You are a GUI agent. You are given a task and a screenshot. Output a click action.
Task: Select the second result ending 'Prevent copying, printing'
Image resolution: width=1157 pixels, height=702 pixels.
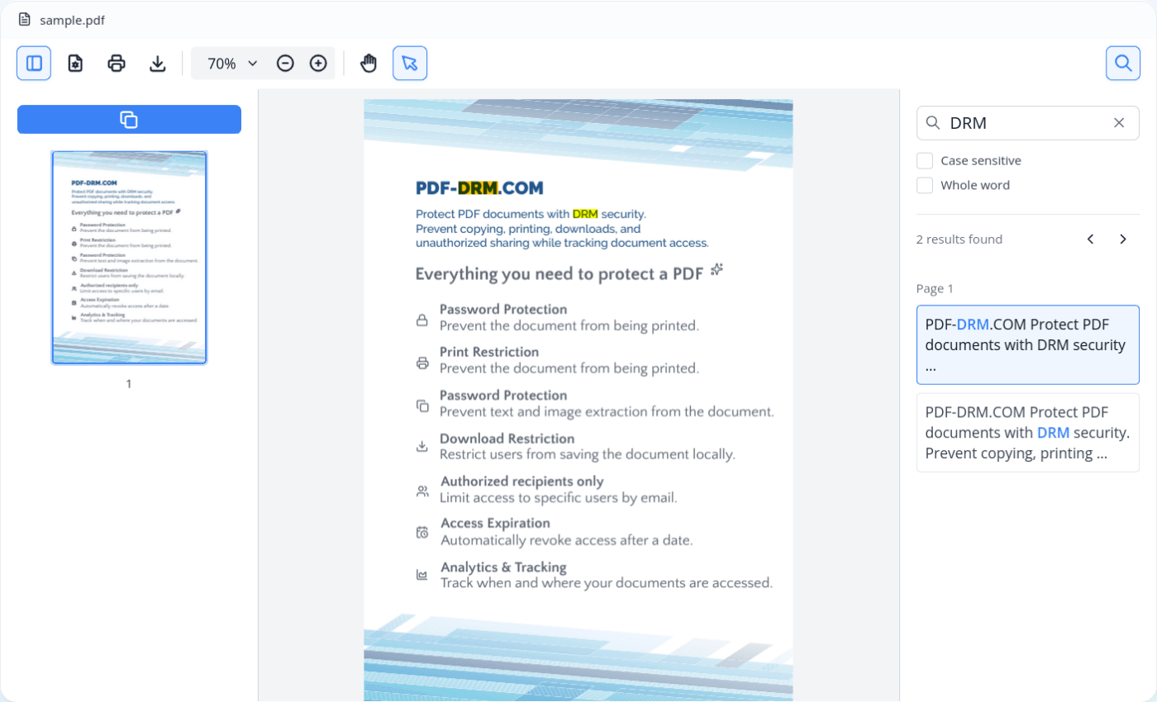(x=1027, y=433)
